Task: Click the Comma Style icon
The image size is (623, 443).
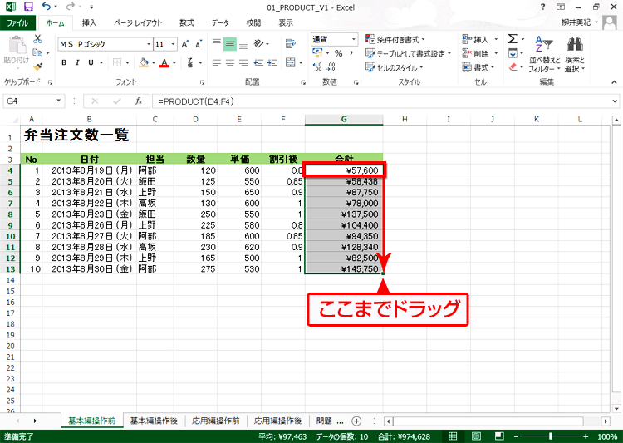Action: click(351, 53)
